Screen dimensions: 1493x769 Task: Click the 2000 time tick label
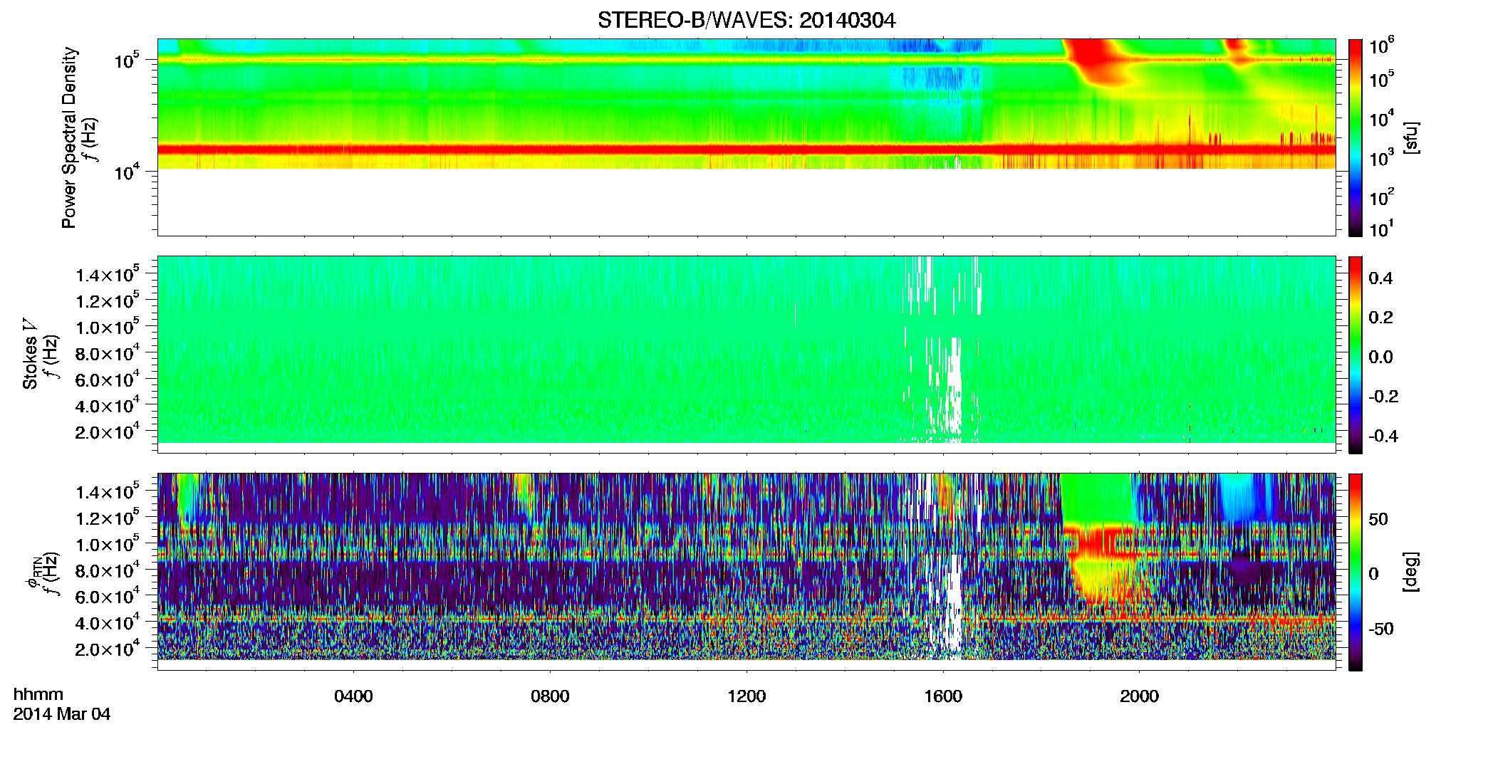pos(1139,696)
